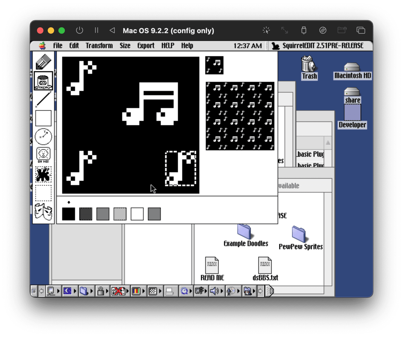Open the speaker volume Control Strip module

216,291
